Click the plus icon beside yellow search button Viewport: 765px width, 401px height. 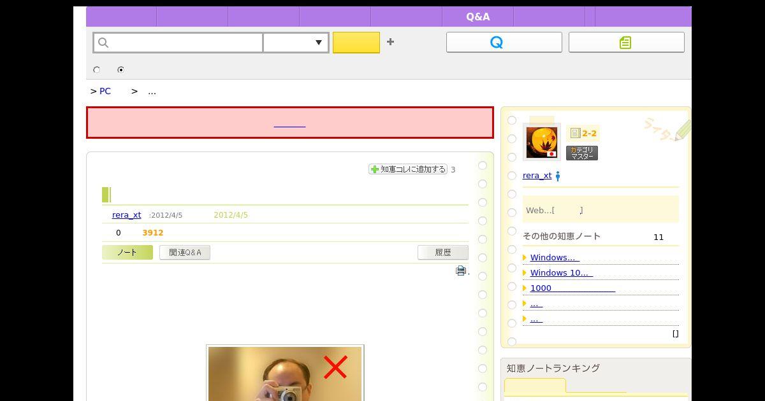(390, 42)
